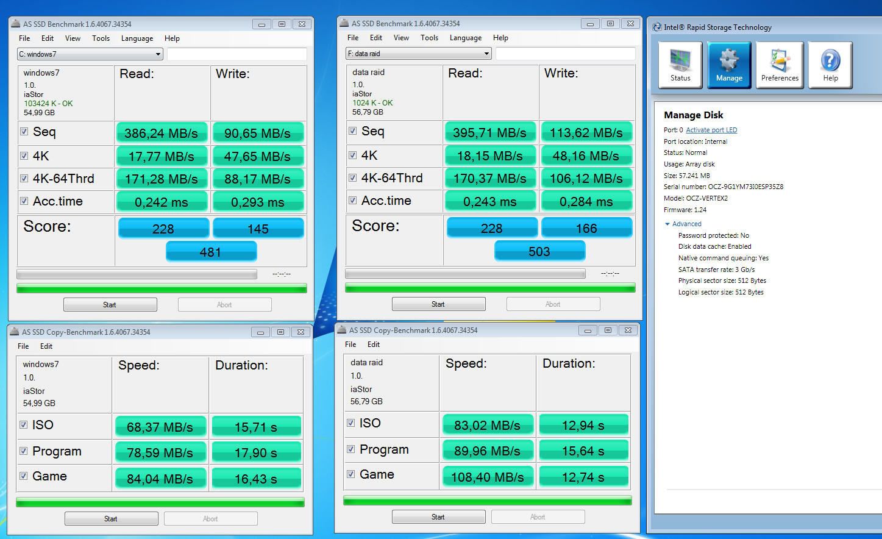Open File menu in the data raid Copy-Benchmark window
Viewport: 882px width, 539px height.
coord(350,344)
